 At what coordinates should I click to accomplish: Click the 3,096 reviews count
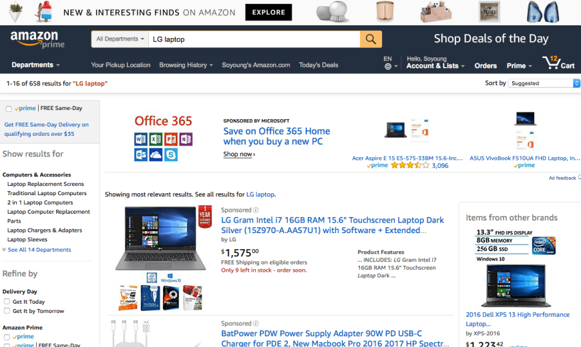(x=440, y=166)
